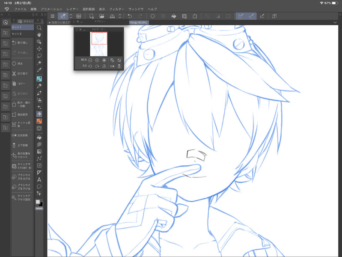This screenshot has height=257, width=342.
Task: Collapse far-left palette dock double arrows
Action: click(2, 15)
